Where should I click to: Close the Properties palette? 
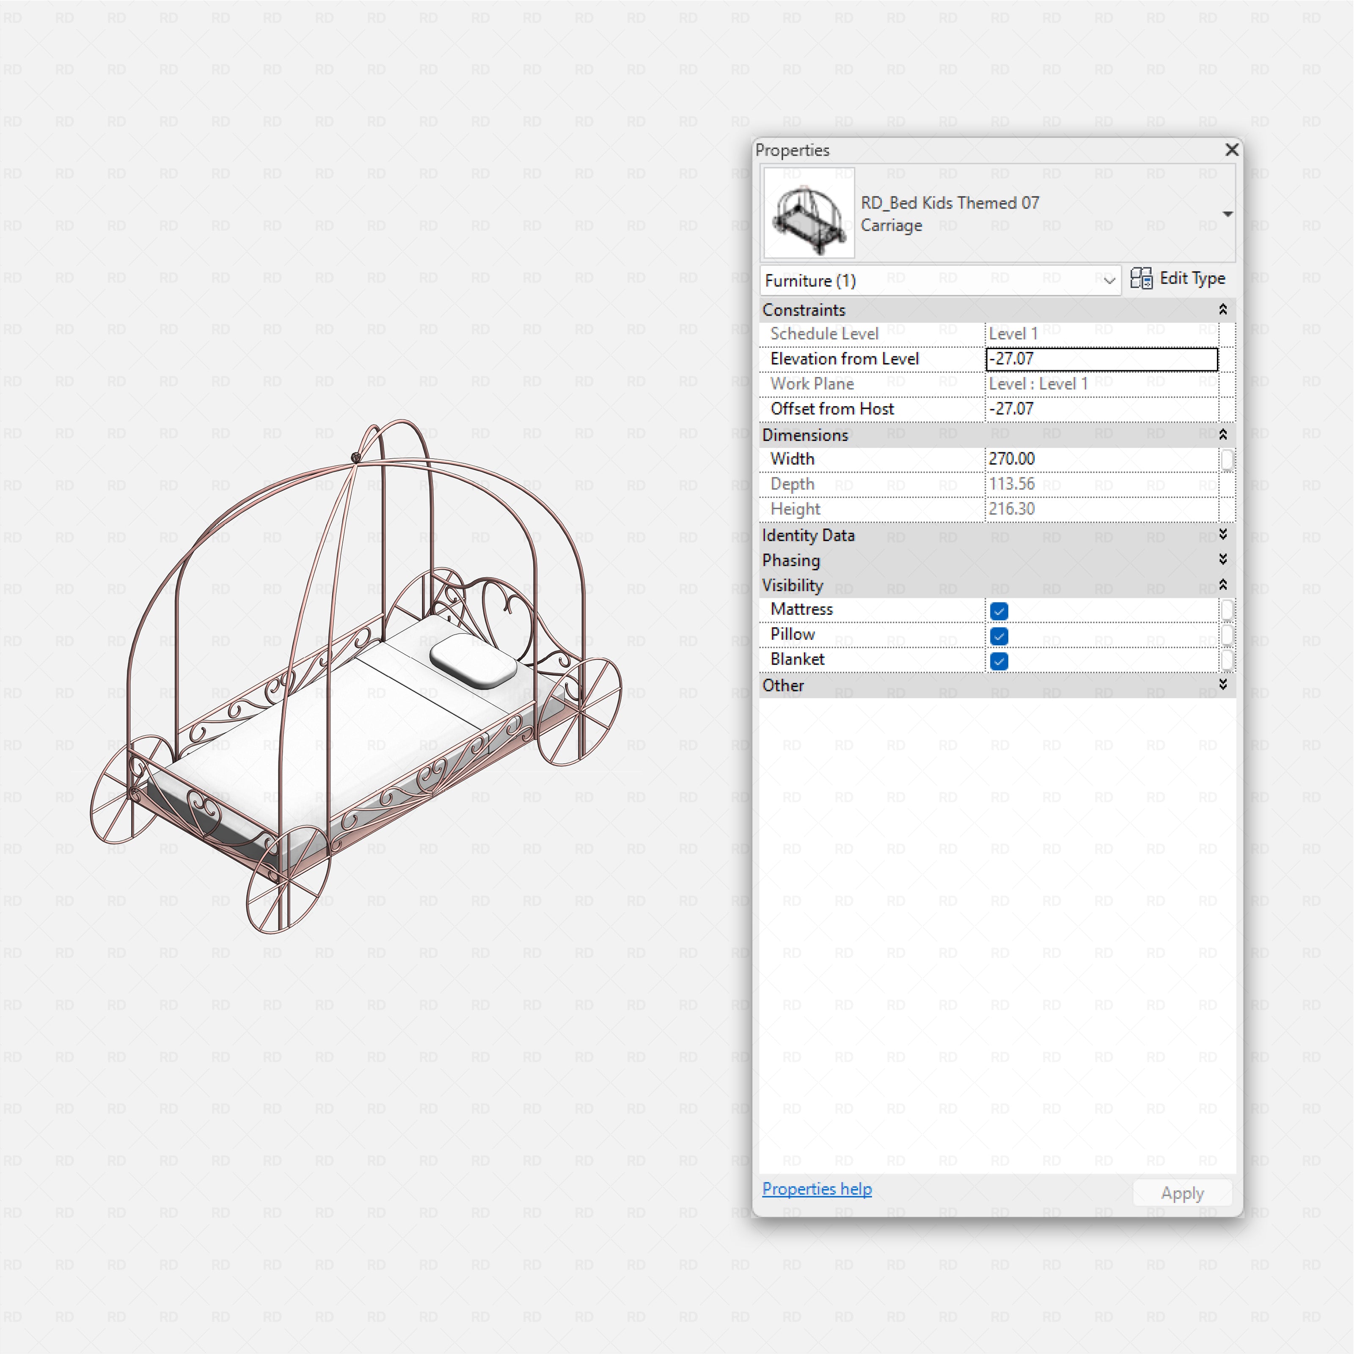pyautogui.click(x=1231, y=150)
